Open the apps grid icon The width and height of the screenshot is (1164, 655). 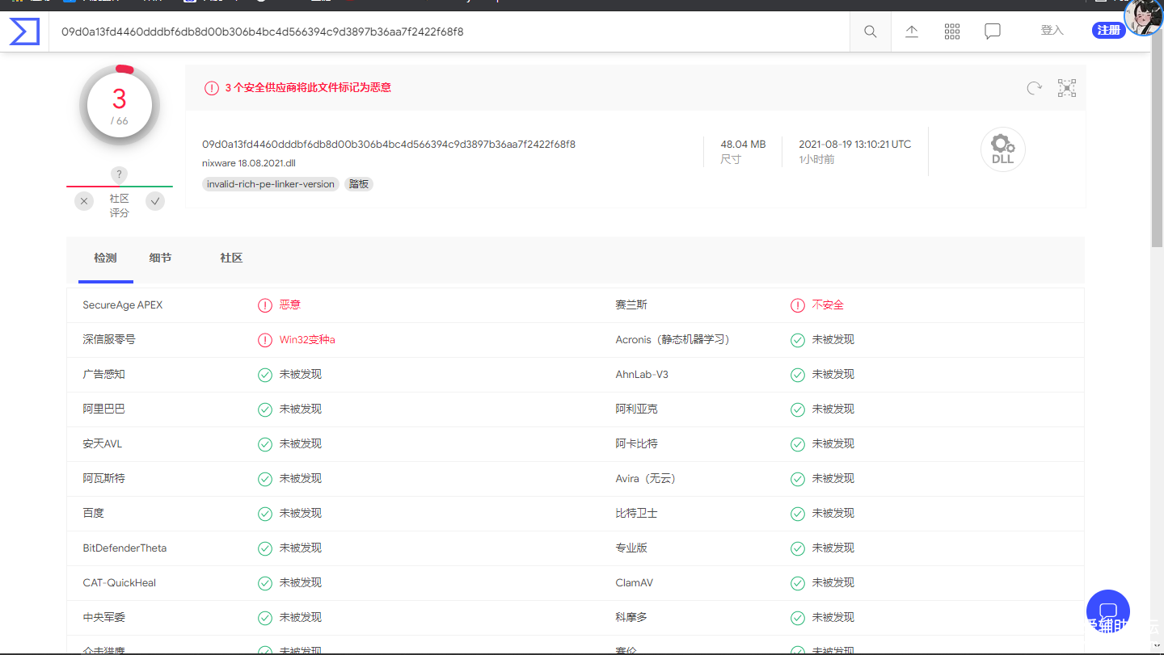[952, 31]
